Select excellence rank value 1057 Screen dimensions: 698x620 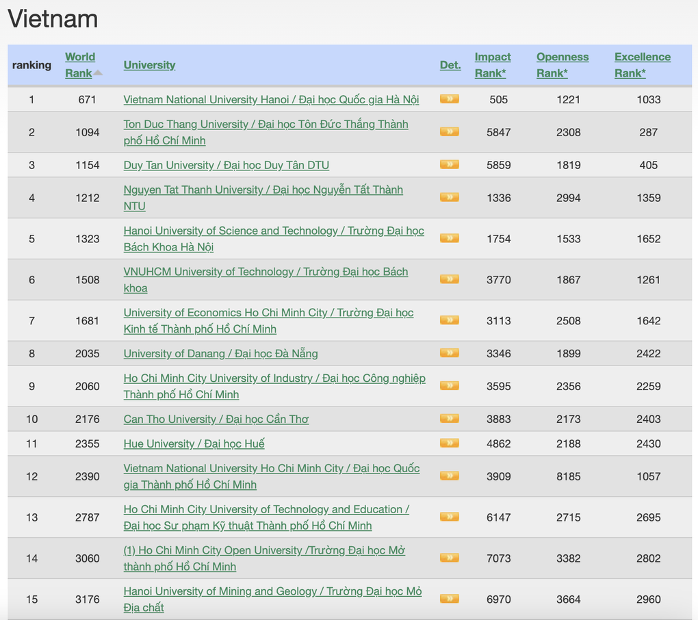click(x=649, y=476)
